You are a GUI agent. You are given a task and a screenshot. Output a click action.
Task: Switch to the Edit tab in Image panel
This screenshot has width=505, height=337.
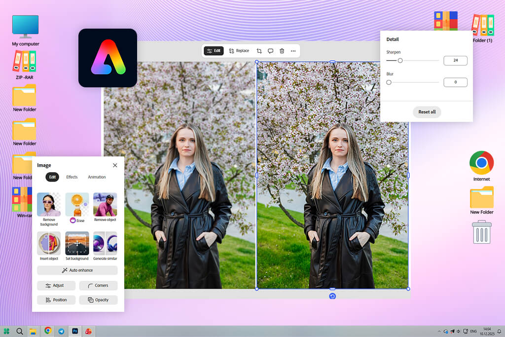(x=52, y=177)
